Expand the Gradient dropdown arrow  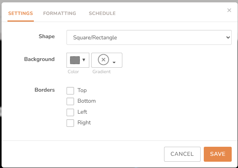(x=114, y=62)
